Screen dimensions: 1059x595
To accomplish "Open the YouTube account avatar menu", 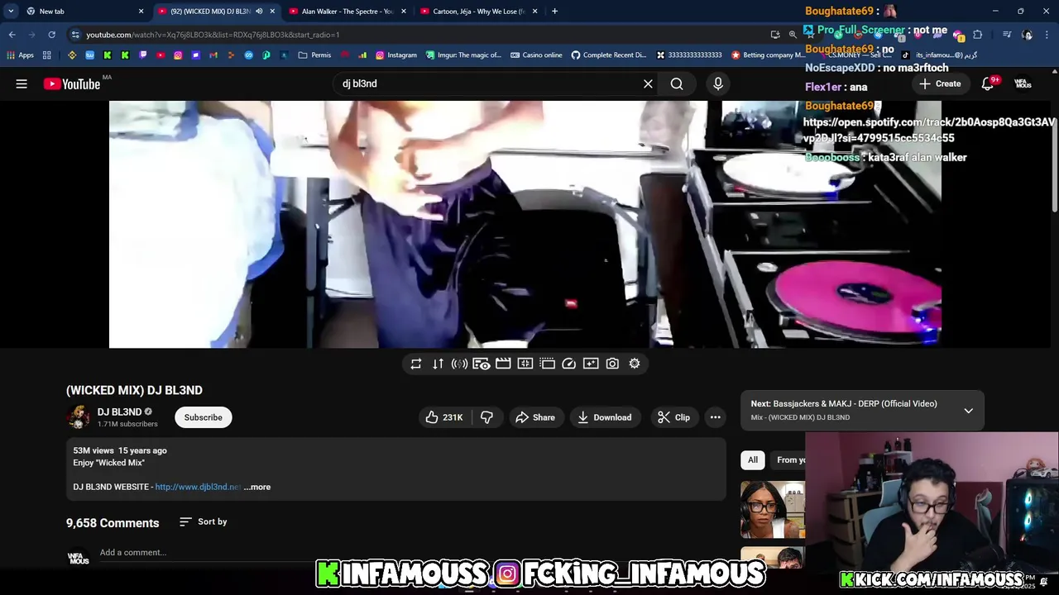I will [1023, 83].
